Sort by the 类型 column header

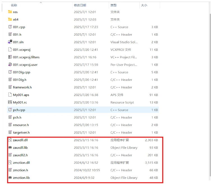114,5
